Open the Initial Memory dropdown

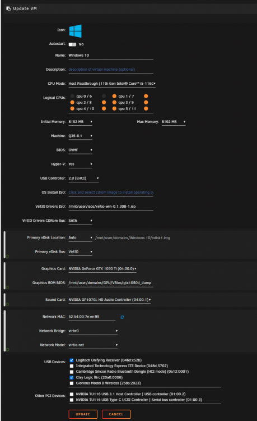80,122
